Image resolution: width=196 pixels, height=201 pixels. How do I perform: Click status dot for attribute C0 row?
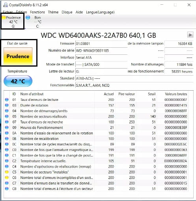7,150
